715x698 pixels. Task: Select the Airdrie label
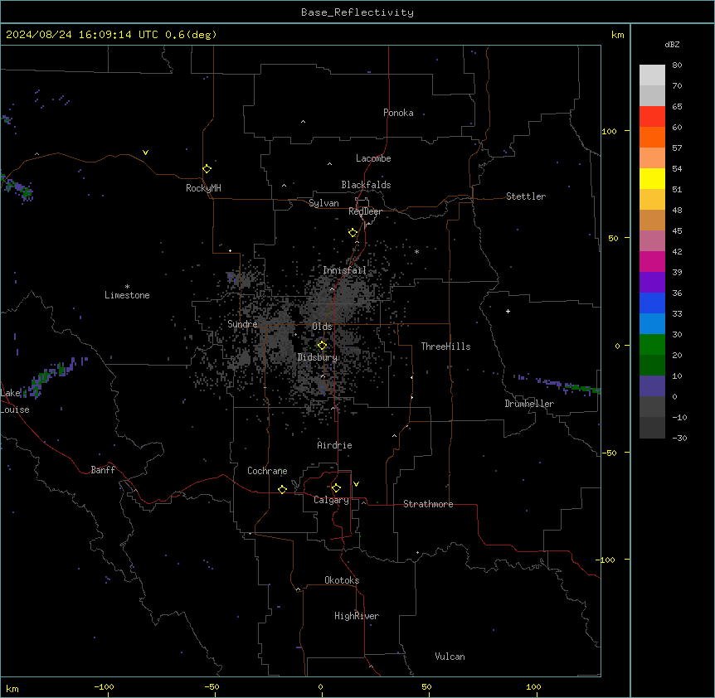(x=335, y=445)
